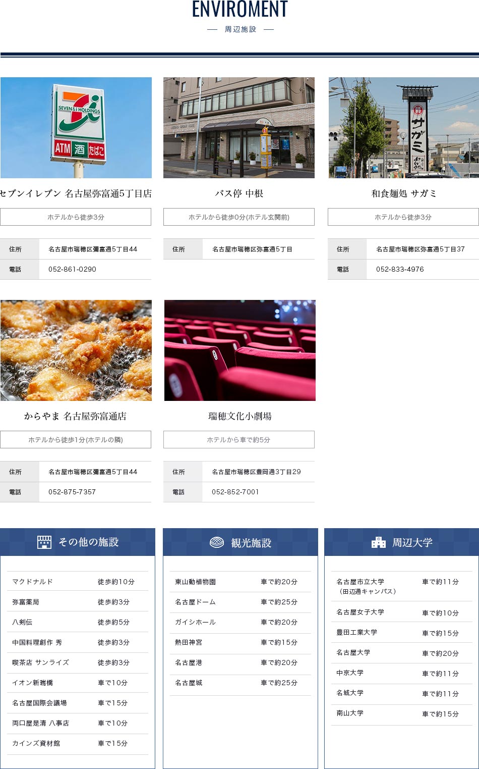Click the 車で約15分 time for 熱田神宮

click(279, 642)
